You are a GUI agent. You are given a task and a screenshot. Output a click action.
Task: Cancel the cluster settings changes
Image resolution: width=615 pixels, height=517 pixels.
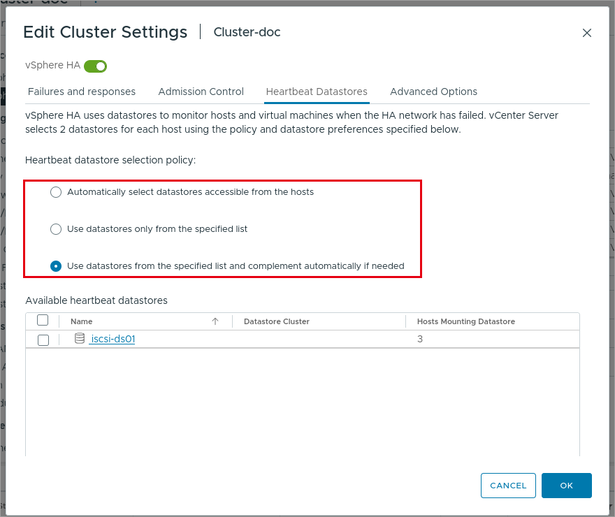508,486
